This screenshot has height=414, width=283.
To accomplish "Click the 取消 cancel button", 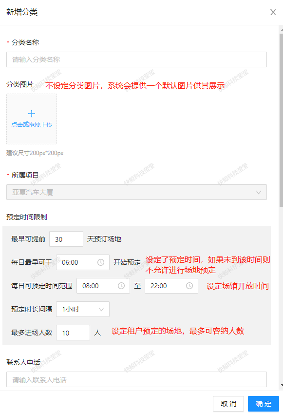I will (x=228, y=404).
